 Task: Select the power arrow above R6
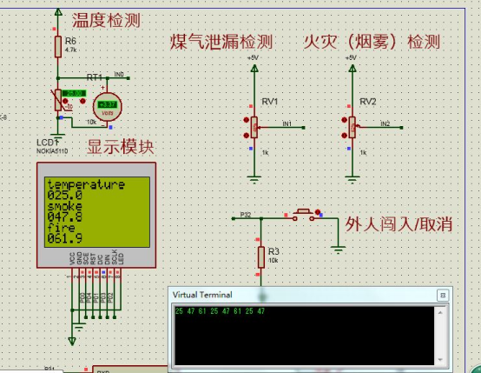pos(58,12)
